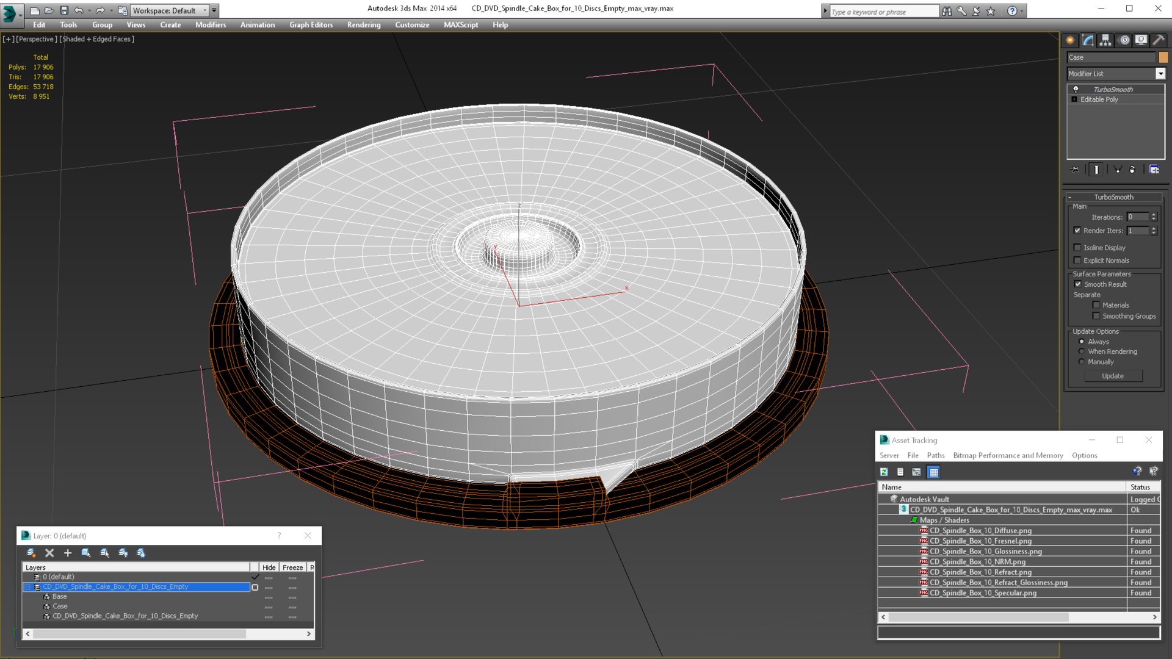Uncheck the Smooth Result checkbox

pyautogui.click(x=1077, y=284)
